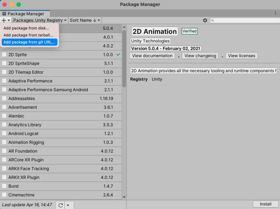Toggle the expander box beside Android Logcat
Image resolution: width=280 pixels, height=209 pixels.
[4, 133]
